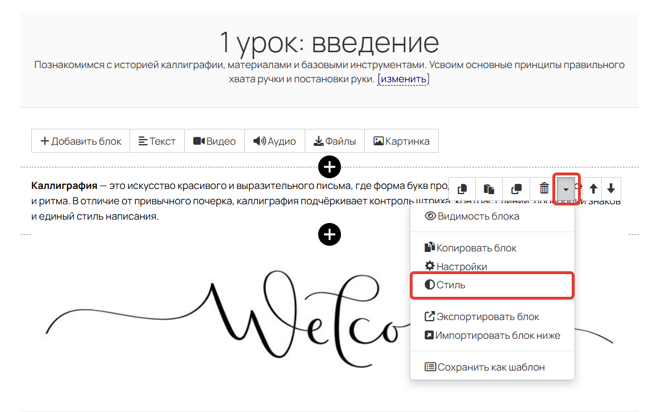This screenshot has height=412, width=649.
Task: Choose Импортировать блок ниже
Action: [492, 335]
